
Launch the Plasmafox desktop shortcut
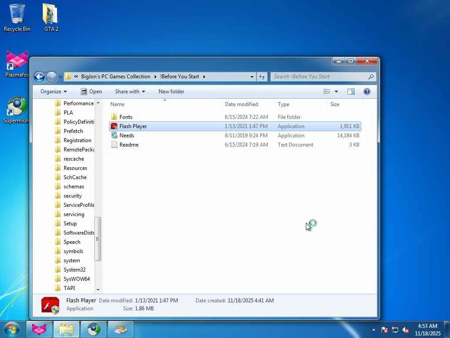(x=17, y=64)
